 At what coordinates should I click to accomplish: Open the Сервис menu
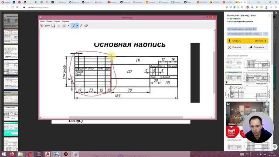[x=57, y=21]
